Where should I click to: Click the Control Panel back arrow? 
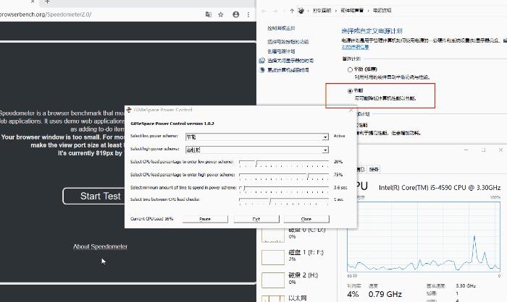(264, 11)
